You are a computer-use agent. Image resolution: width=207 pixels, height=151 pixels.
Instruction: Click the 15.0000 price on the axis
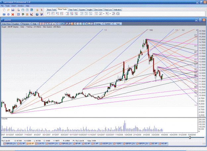click(x=202, y=39)
